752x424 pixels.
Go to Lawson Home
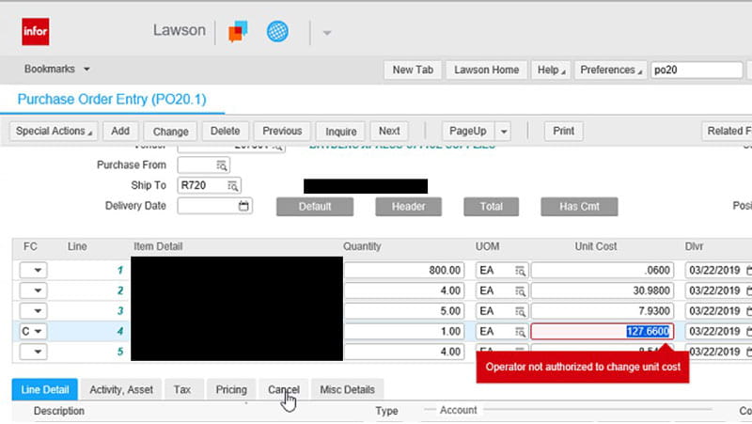486,70
